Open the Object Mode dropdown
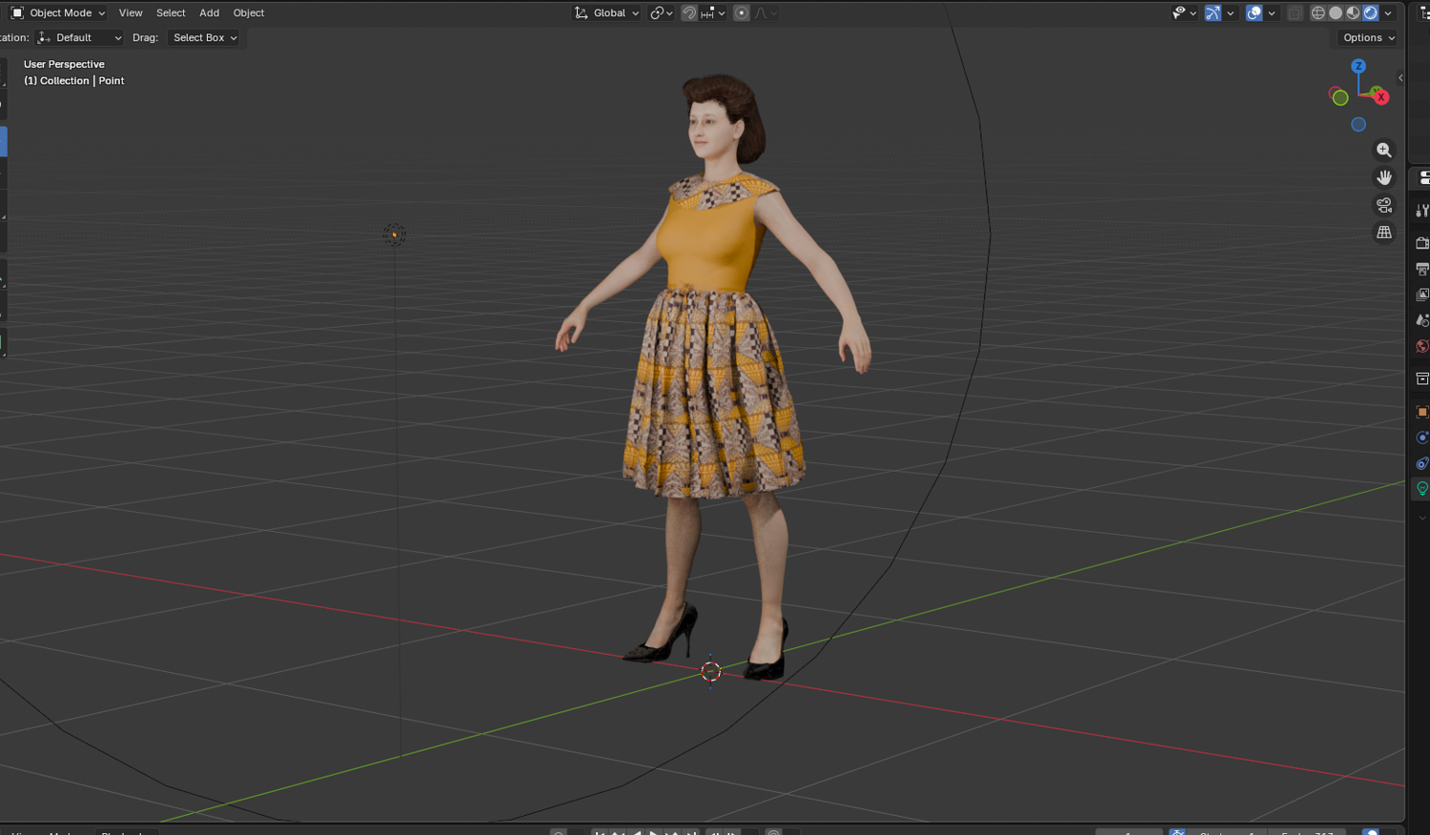Image resolution: width=1430 pixels, height=835 pixels. [58, 12]
